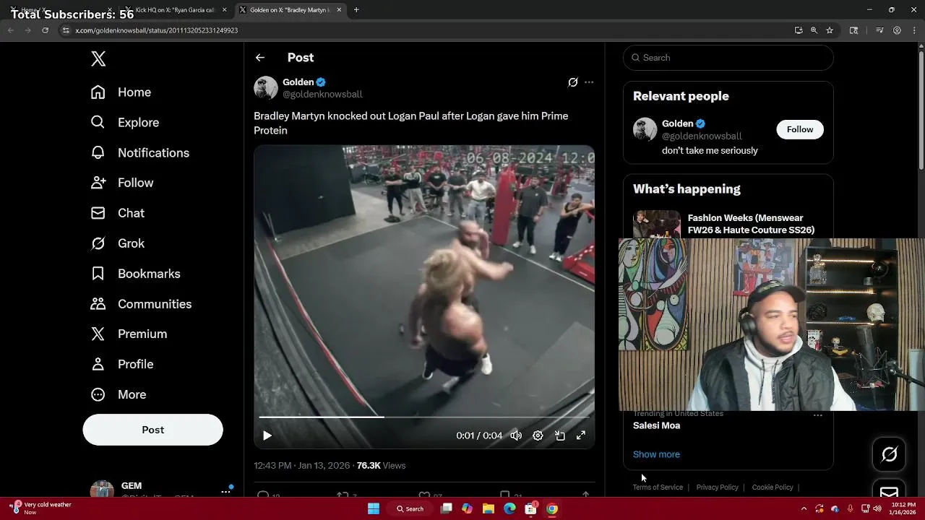Go back using the Post header arrow
Screen dimensions: 925x520
[x=260, y=58]
